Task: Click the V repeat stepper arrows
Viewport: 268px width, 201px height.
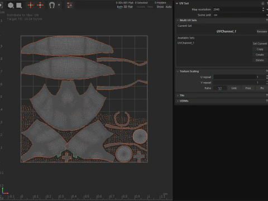Action: 267,83
